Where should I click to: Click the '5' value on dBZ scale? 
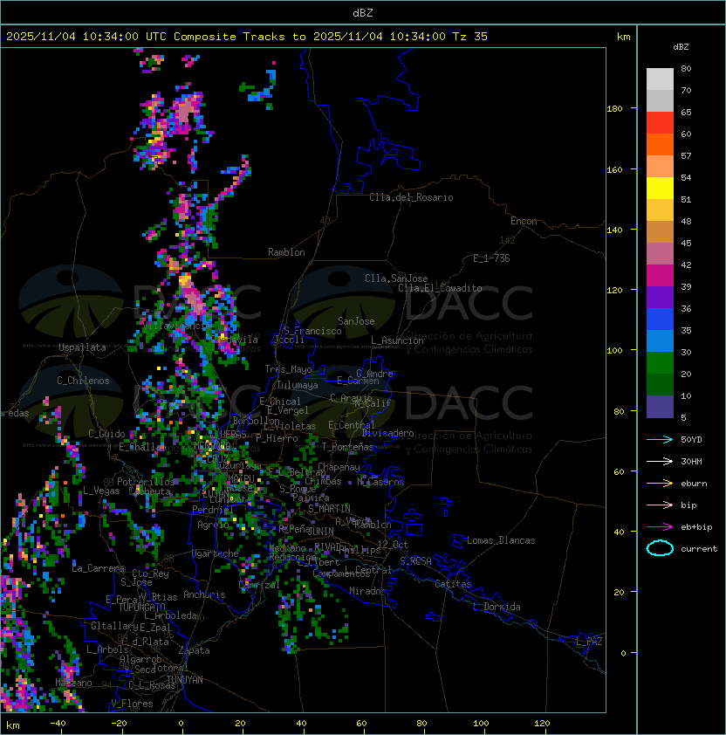[x=684, y=417]
